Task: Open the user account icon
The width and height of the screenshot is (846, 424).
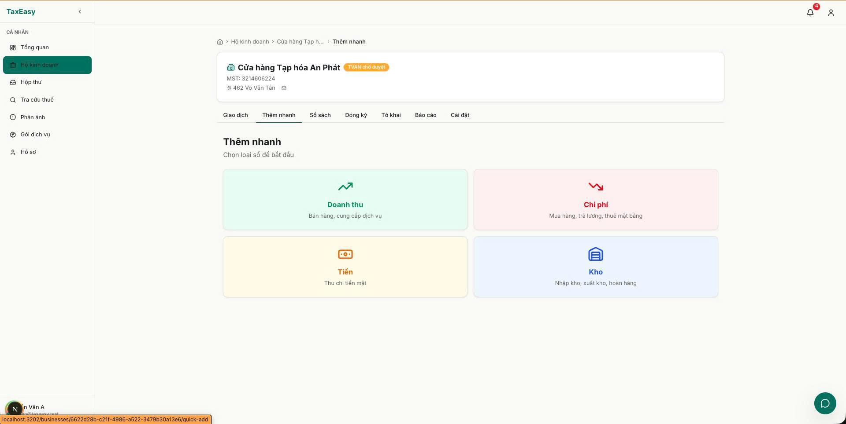Action: tap(831, 13)
